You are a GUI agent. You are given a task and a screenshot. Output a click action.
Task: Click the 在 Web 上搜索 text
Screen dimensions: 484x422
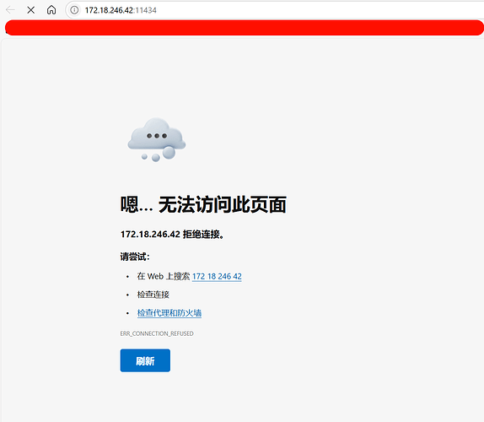point(164,276)
